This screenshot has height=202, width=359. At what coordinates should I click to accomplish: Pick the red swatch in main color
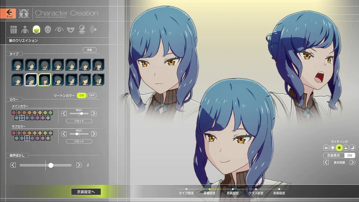pos(14,113)
